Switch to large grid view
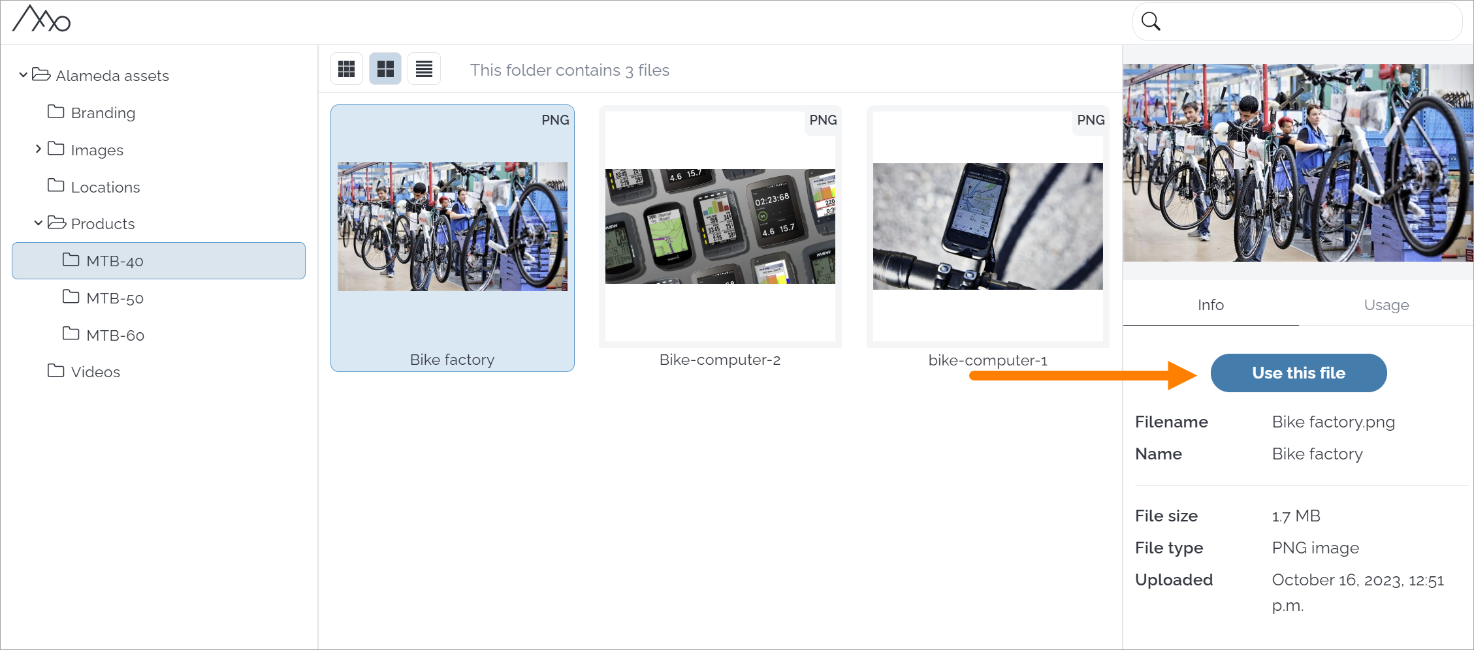This screenshot has width=1474, height=650. pyautogui.click(x=385, y=69)
